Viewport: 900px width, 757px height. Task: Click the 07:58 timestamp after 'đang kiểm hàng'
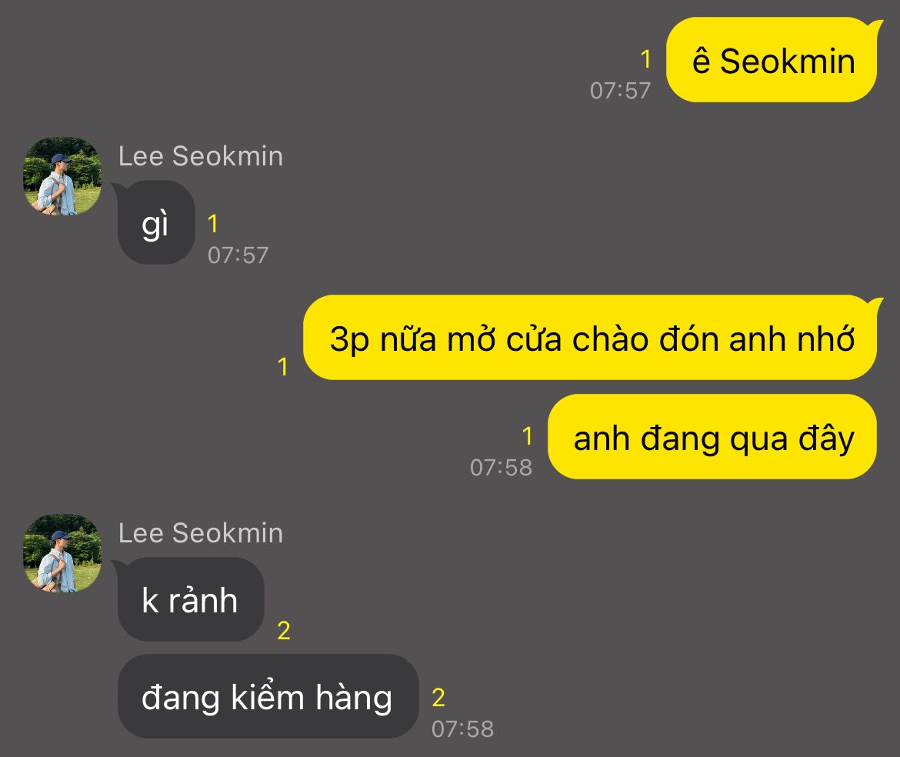[x=462, y=729]
